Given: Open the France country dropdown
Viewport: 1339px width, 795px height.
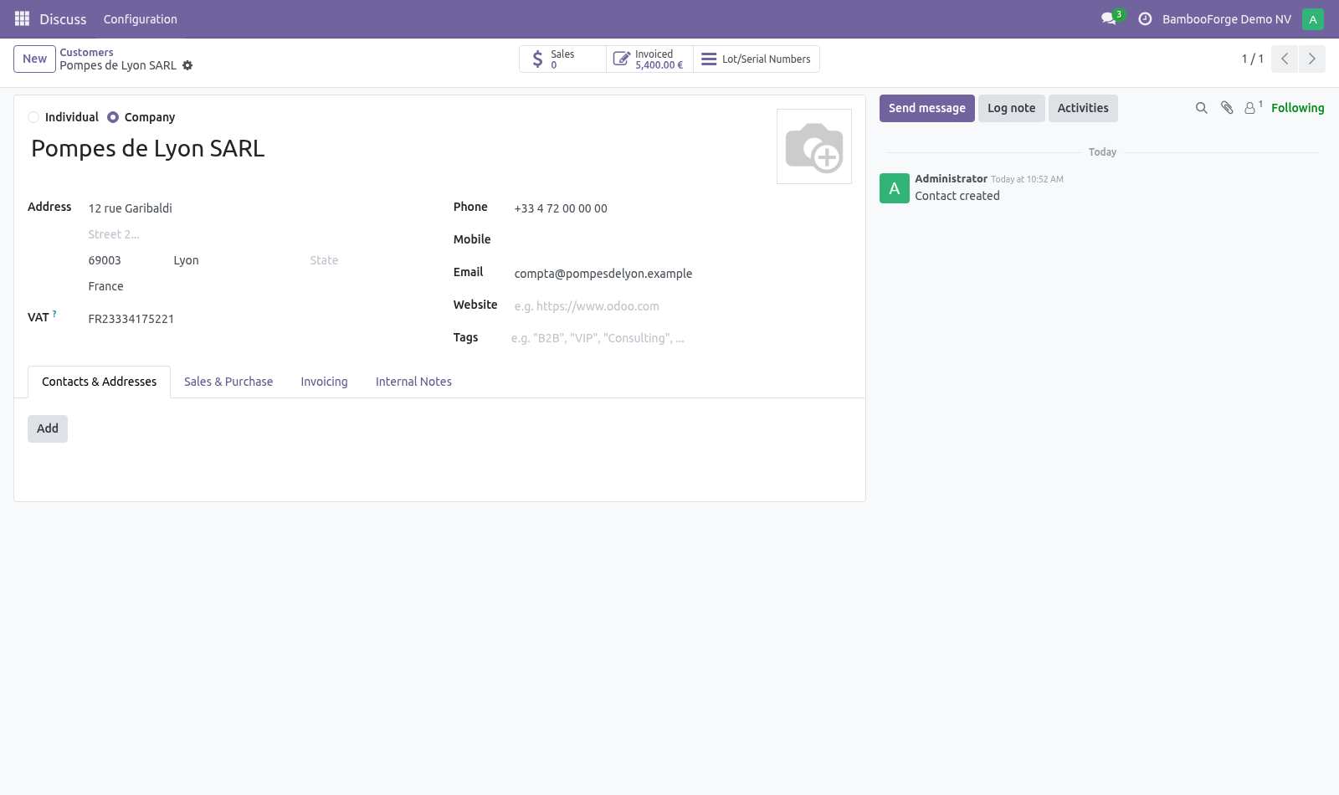Looking at the screenshot, I should 258,286.
